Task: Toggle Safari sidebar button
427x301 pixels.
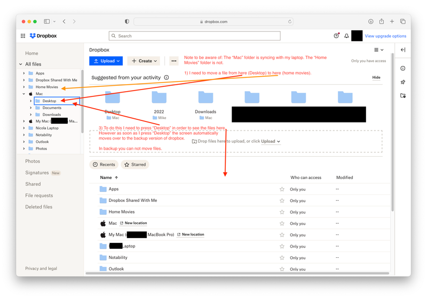Action: click(x=47, y=21)
